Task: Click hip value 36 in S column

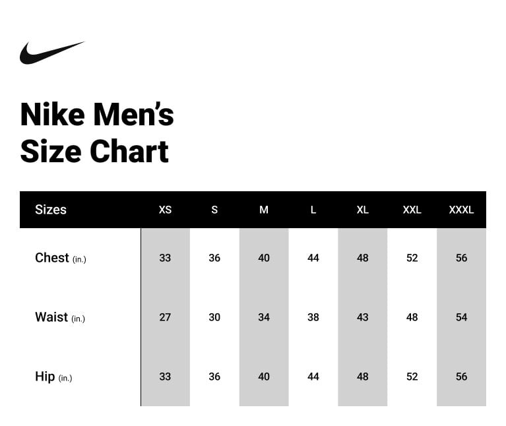Action: click(x=214, y=377)
